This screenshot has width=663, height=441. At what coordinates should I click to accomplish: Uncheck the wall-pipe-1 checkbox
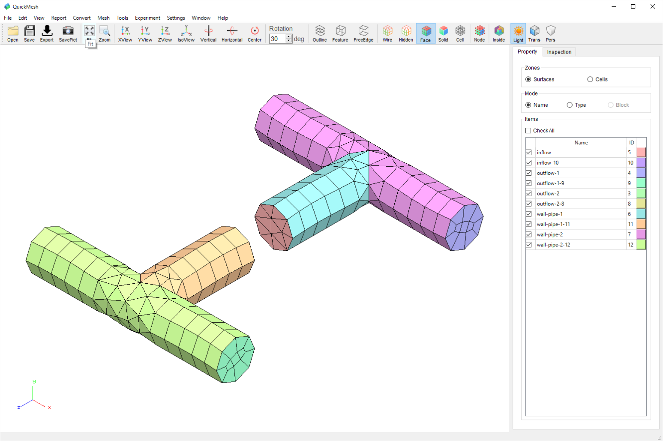tap(529, 214)
